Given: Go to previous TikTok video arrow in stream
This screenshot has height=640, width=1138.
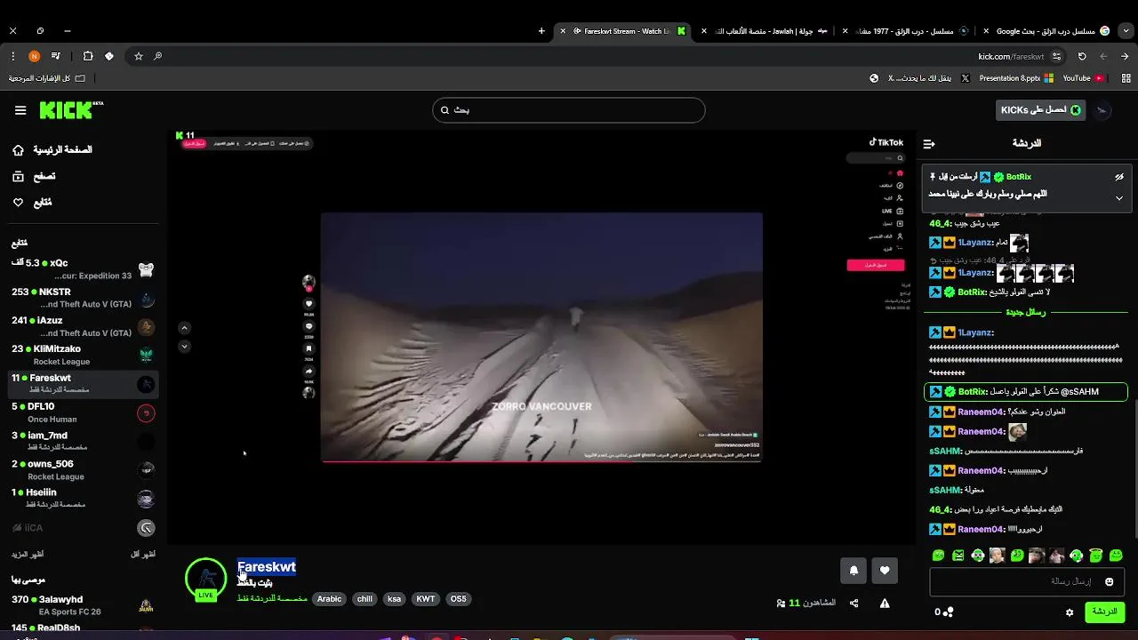Looking at the screenshot, I should tap(185, 328).
